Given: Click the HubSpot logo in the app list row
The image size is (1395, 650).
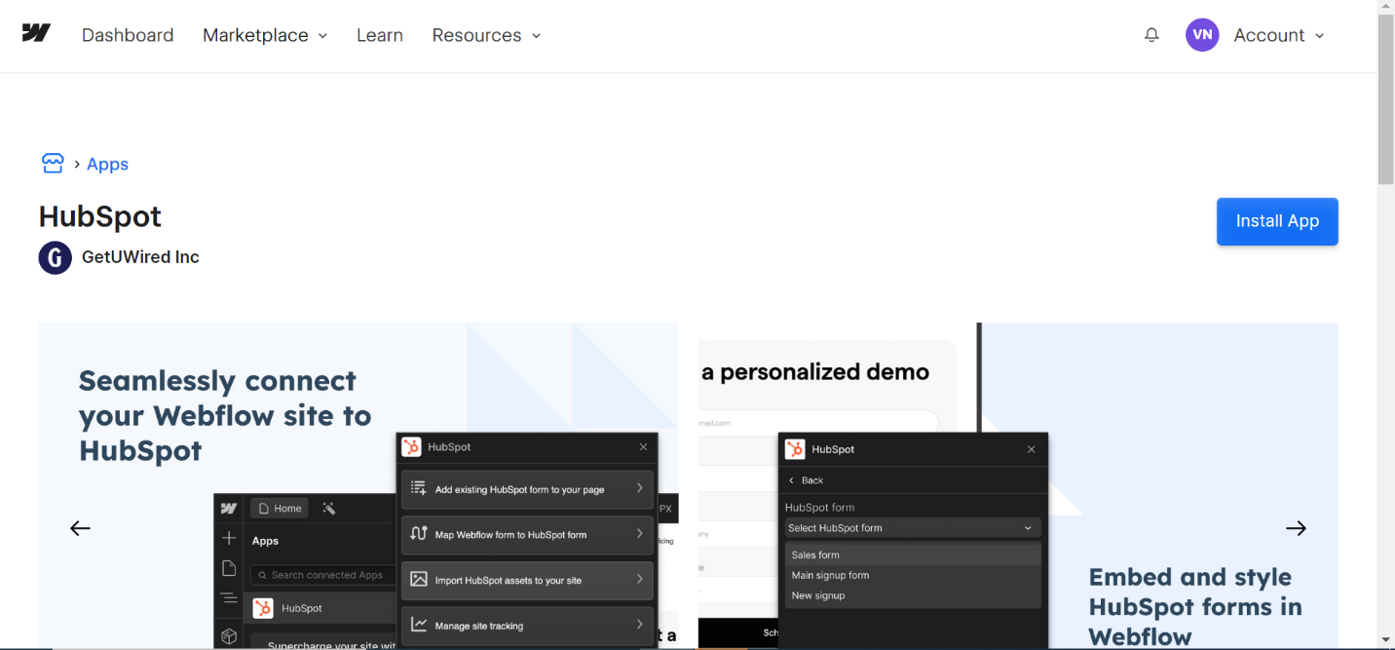Looking at the screenshot, I should pyautogui.click(x=263, y=608).
